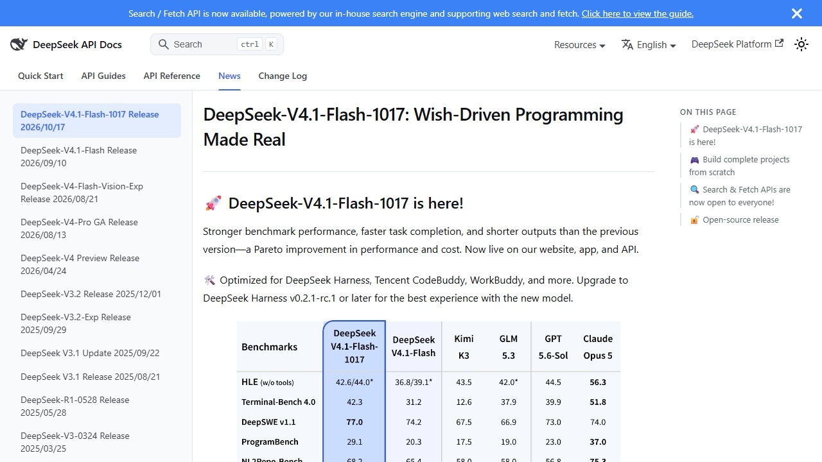This screenshot has width=822, height=462.
Task: Switch to the API Reference tab
Action: pyautogui.click(x=172, y=76)
